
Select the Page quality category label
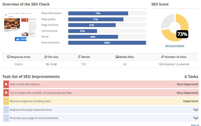pyautogui.click(x=48, y=19)
